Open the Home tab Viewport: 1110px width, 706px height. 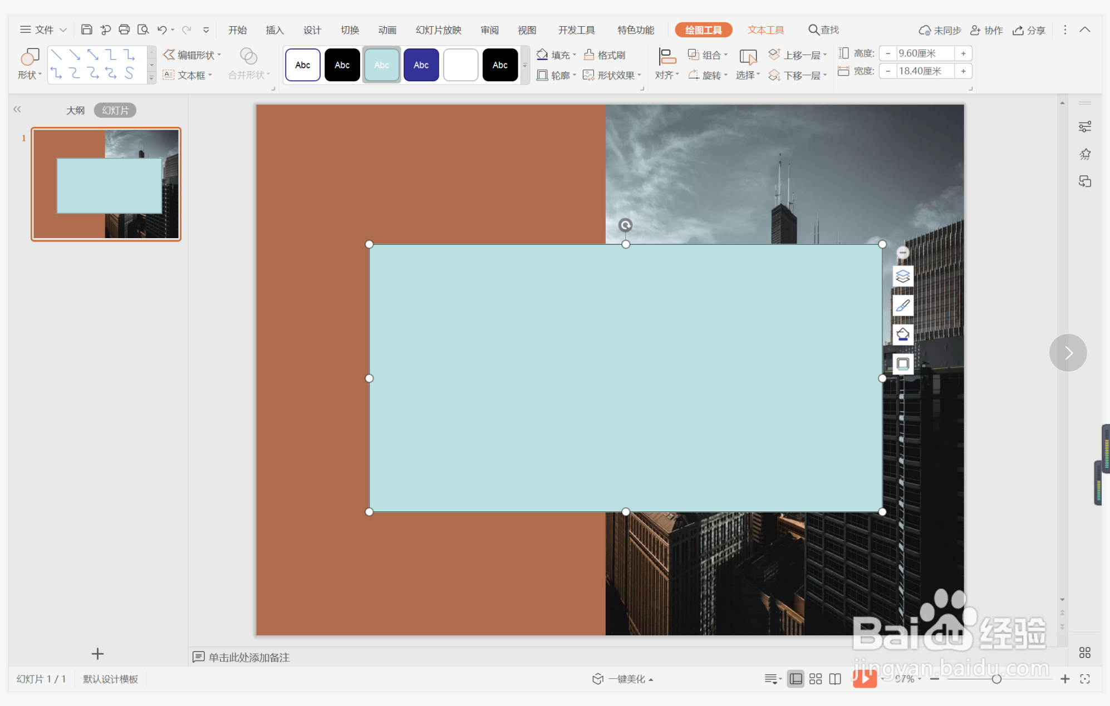tap(237, 30)
